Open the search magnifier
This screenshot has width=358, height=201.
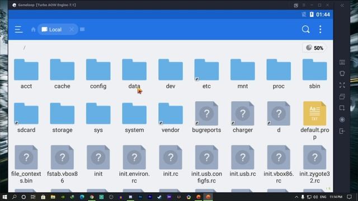(x=305, y=29)
